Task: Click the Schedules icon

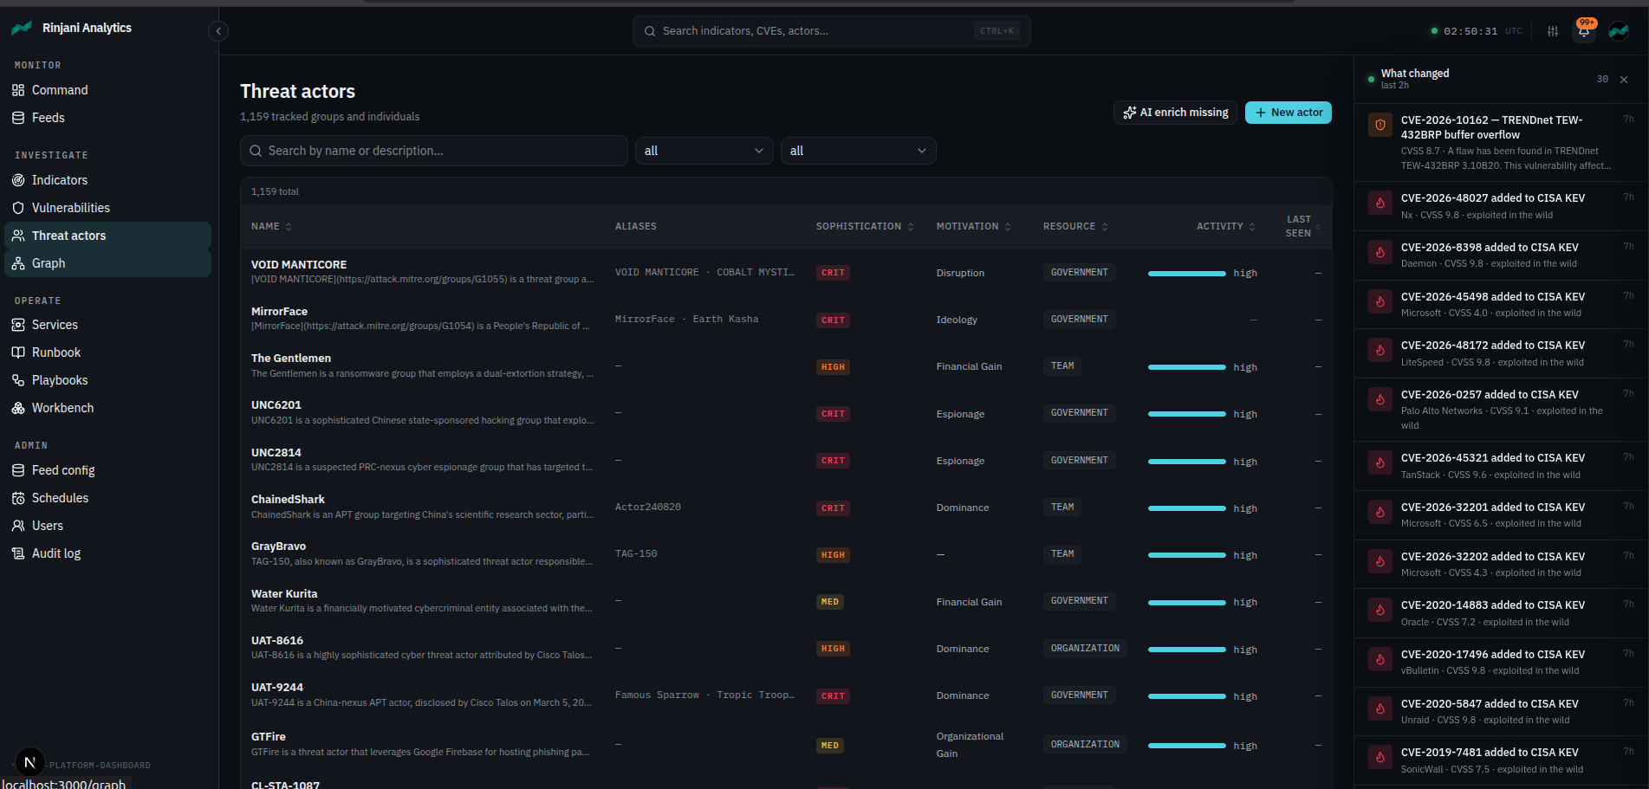Action: tap(18, 498)
